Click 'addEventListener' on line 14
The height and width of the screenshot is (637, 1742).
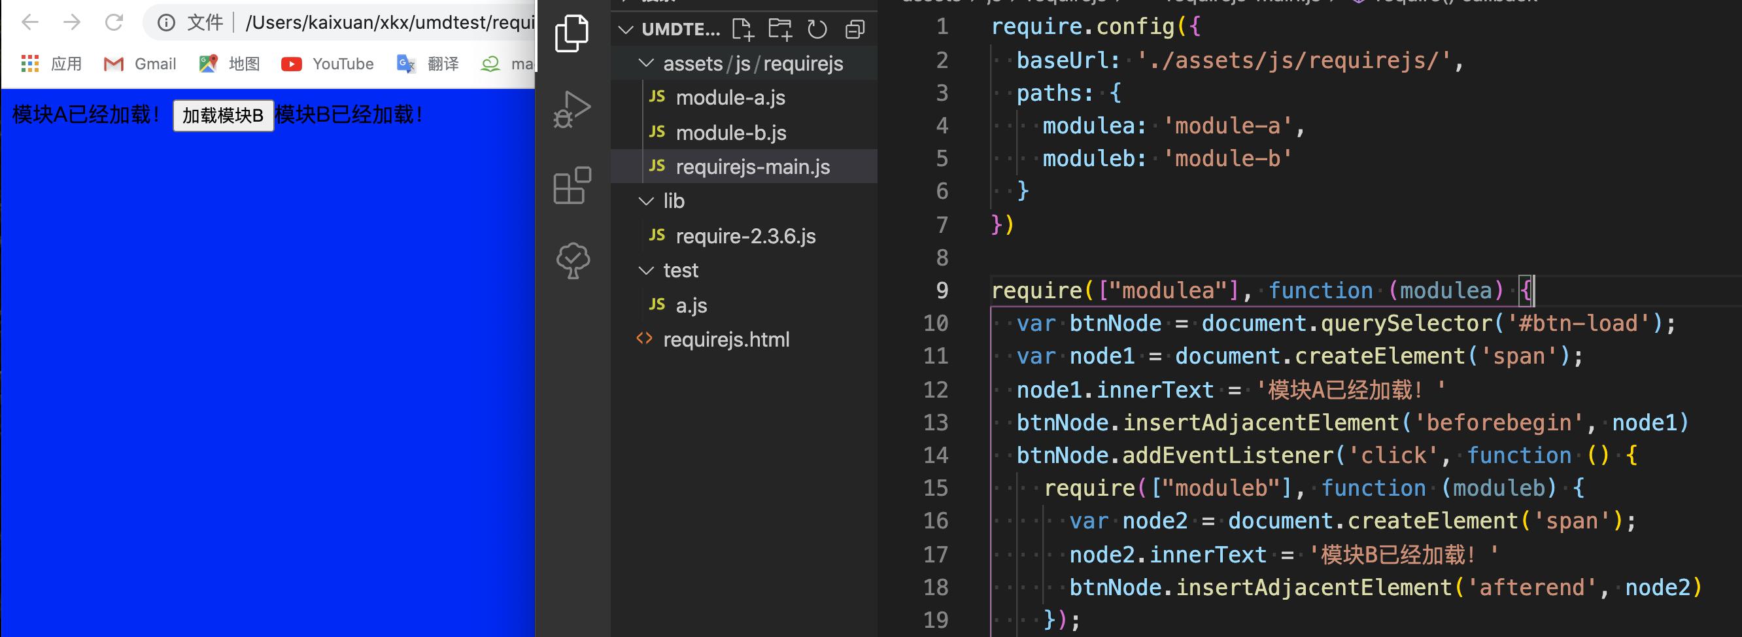point(1228,455)
